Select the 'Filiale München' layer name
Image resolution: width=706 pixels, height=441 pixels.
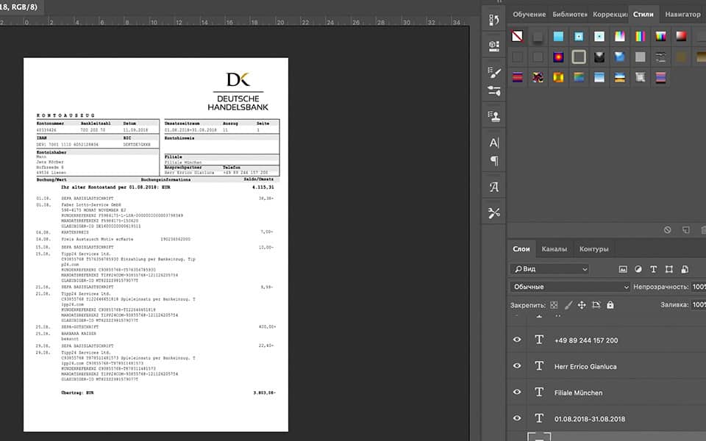[578, 392]
